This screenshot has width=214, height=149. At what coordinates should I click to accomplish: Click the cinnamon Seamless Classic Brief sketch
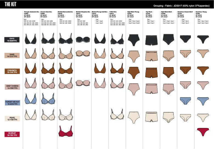(x=185, y=70)
